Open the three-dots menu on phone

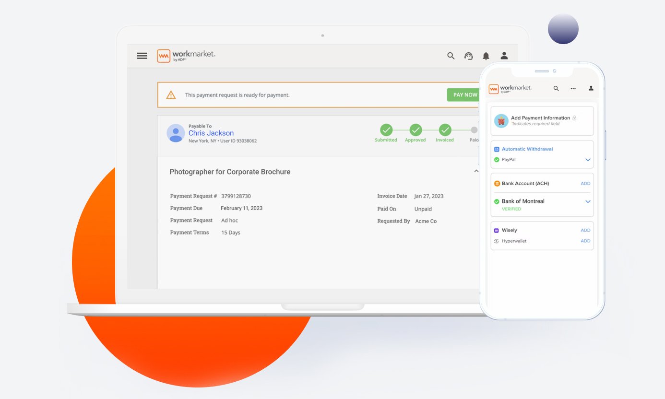click(573, 88)
